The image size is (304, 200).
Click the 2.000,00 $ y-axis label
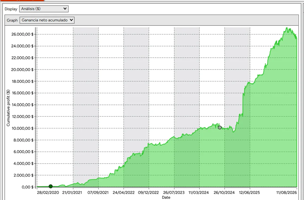tap(23, 175)
